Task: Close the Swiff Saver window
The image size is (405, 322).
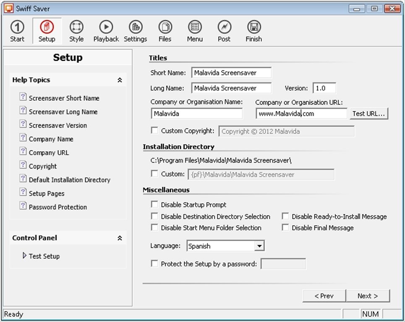Action: coord(392,9)
